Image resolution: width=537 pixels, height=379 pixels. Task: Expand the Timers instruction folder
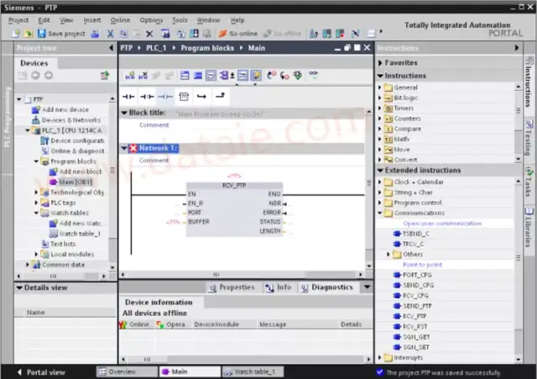click(x=380, y=108)
